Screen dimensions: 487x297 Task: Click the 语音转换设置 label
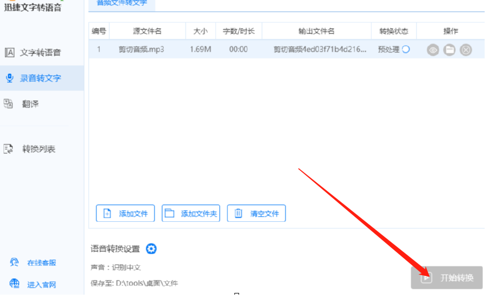point(115,249)
